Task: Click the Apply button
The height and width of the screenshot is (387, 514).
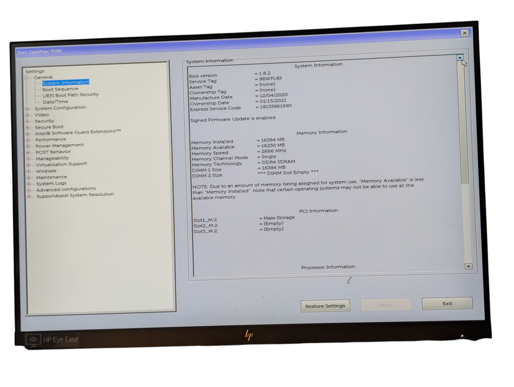Action: [x=386, y=305]
